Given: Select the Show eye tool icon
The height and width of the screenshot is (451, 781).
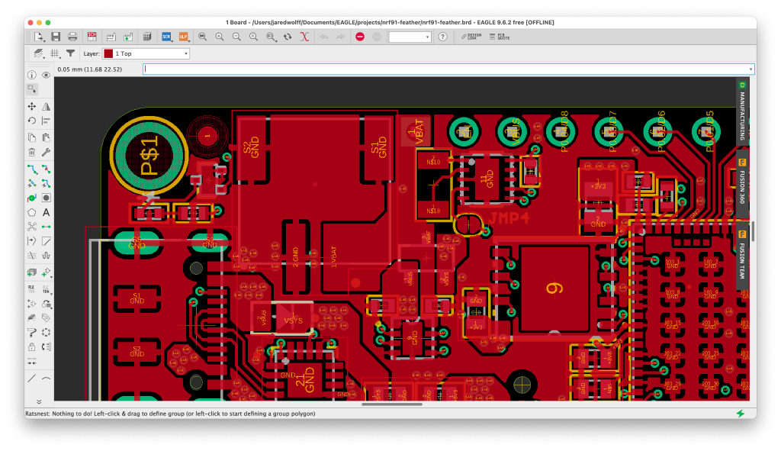Looking at the screenshot, I should (x=47, y=75).
